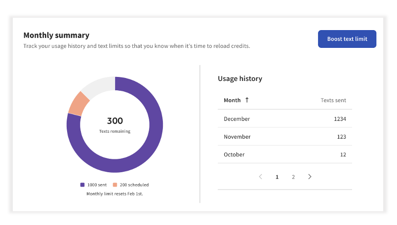Click the 300 texts remaining figure
This screenshot has width=397, height=225.
tap(115, 121)
